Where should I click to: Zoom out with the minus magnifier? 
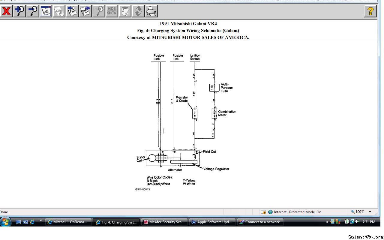point(33,11)
